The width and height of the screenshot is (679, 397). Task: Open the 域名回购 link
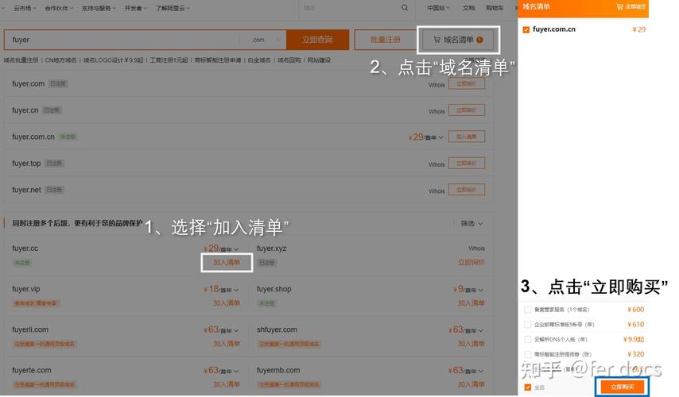point(289,60)
